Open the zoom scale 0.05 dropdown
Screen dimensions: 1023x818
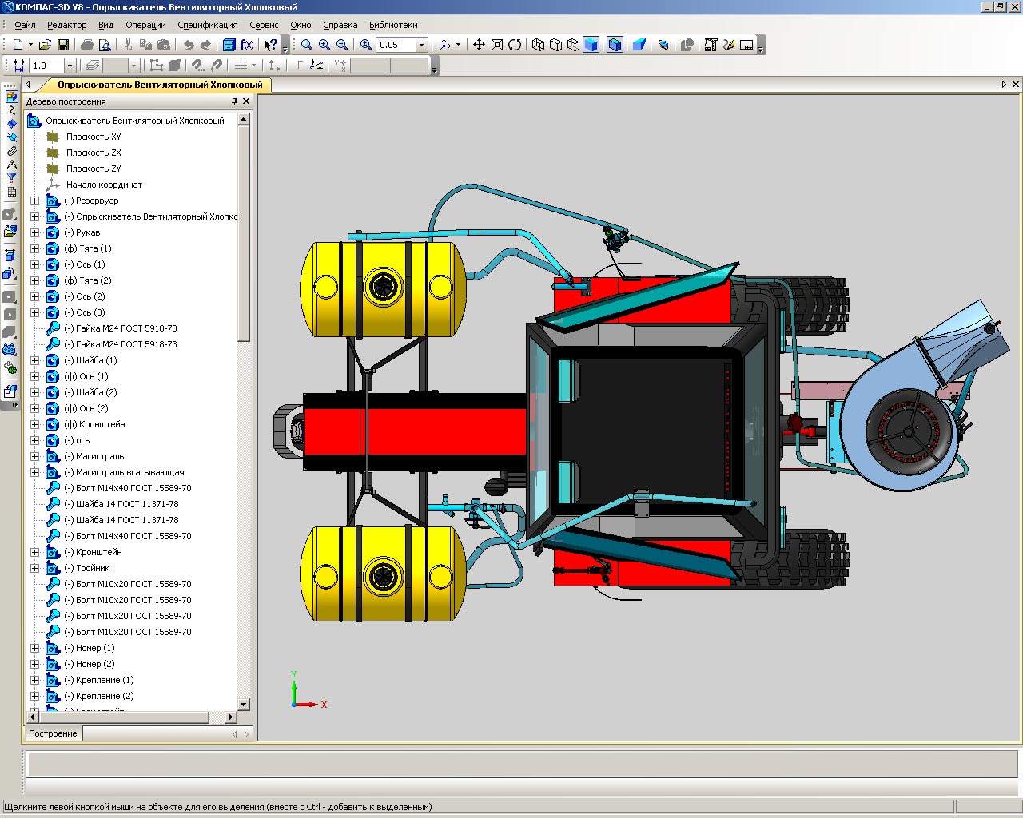(422, 45)
